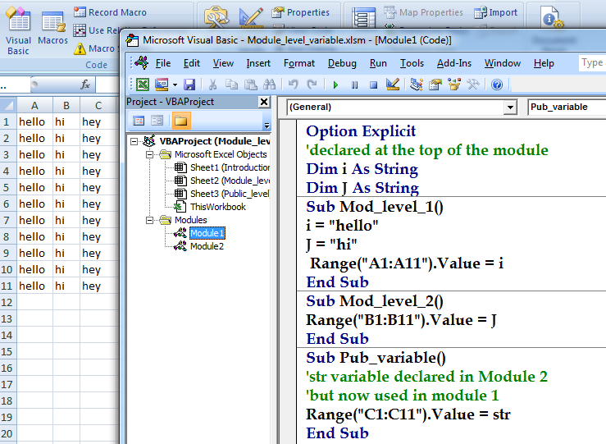Open Properties Window toolbar icon
Image resolution: width=606 pixels, height=444 pixels.
[x=435, y=85]
